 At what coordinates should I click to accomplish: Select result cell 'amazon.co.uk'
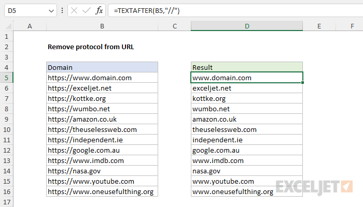247,119
